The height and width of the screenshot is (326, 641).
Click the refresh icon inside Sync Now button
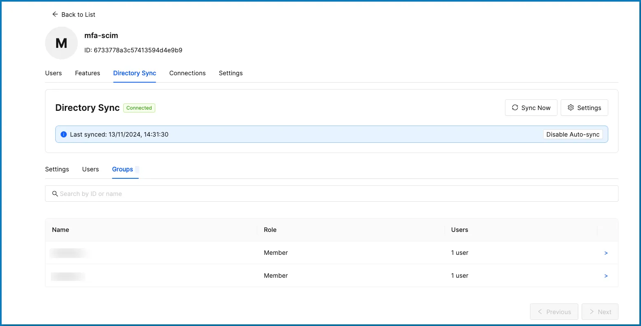click(x=515, y=108)
